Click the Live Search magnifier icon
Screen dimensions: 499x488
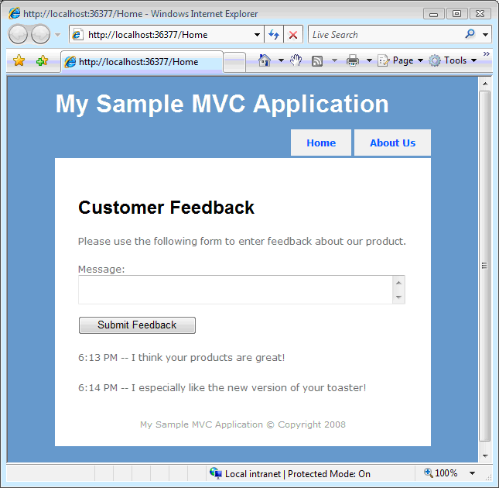click(x=470, y=34)
